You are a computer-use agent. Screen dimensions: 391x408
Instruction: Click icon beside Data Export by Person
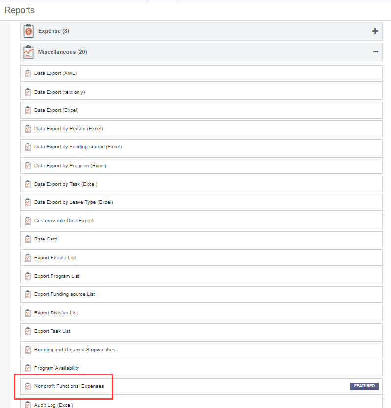point(28,129)
